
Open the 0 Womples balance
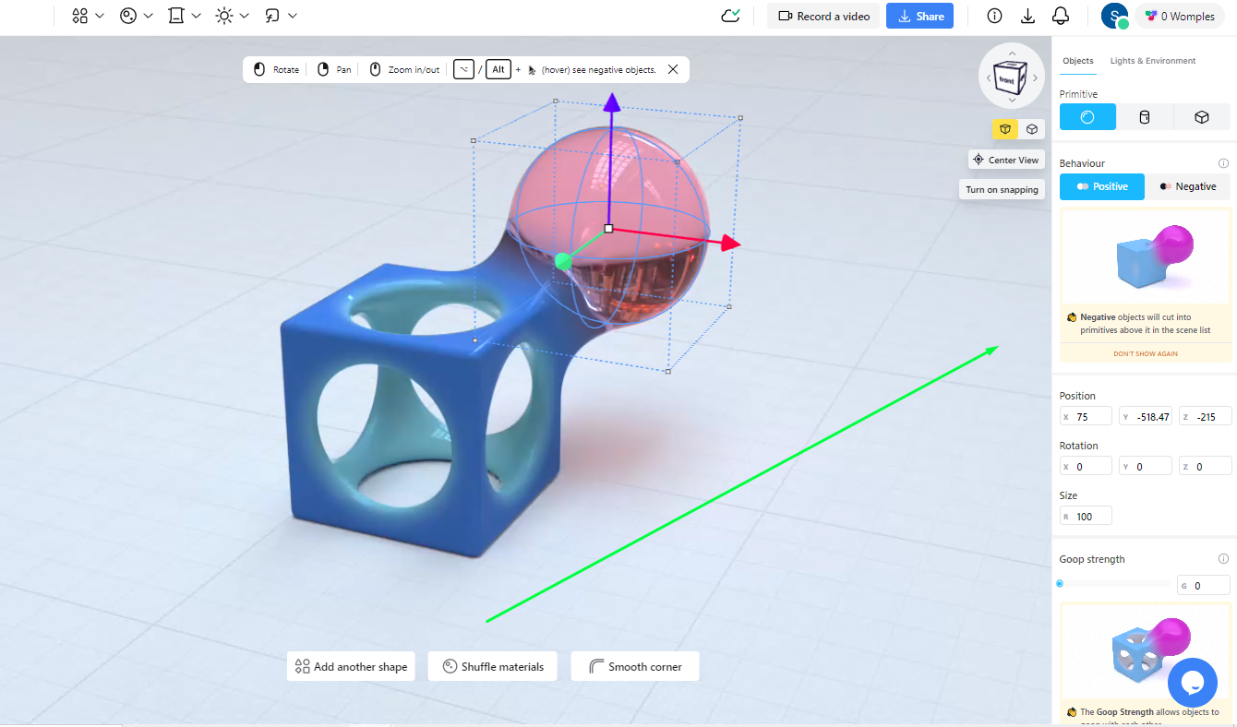point(1180,16)
